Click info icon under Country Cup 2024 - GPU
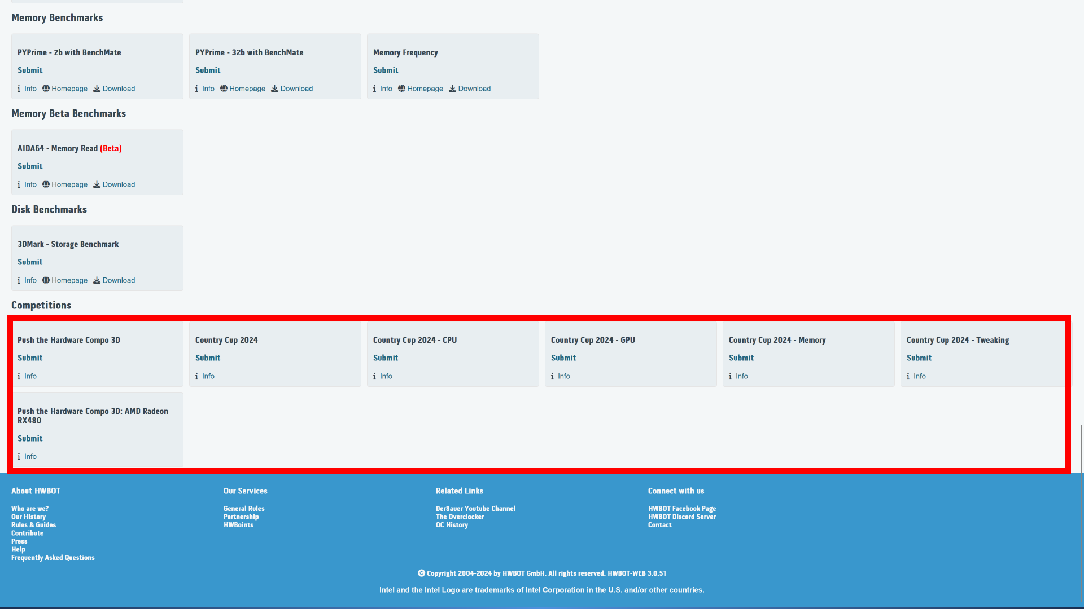The height and width of the screenshot is (609, 1084). pos(552,376)
